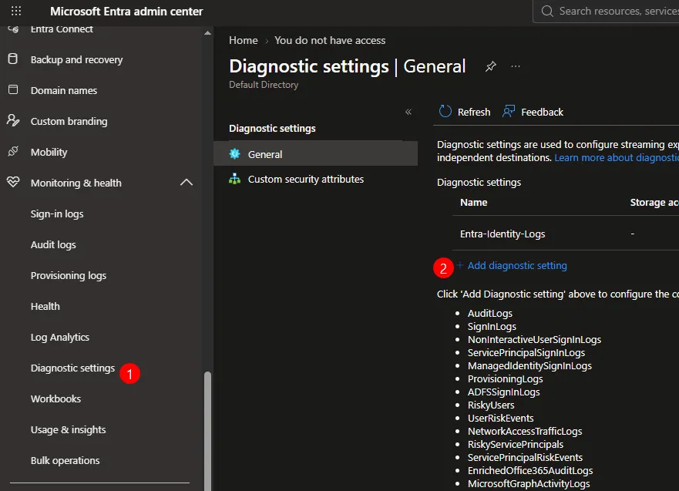Image resolution: width=679 pixels, height=491 pixels.
Task: Click the Monitoring & health heart icon
Action: tap(13, 182)
